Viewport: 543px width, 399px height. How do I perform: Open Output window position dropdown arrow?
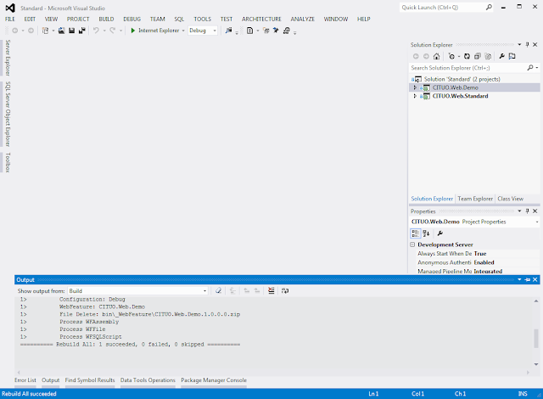pyautogui.click(x=519, y=279)
